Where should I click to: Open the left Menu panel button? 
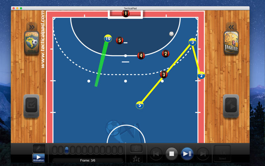[x=31, y=106]
